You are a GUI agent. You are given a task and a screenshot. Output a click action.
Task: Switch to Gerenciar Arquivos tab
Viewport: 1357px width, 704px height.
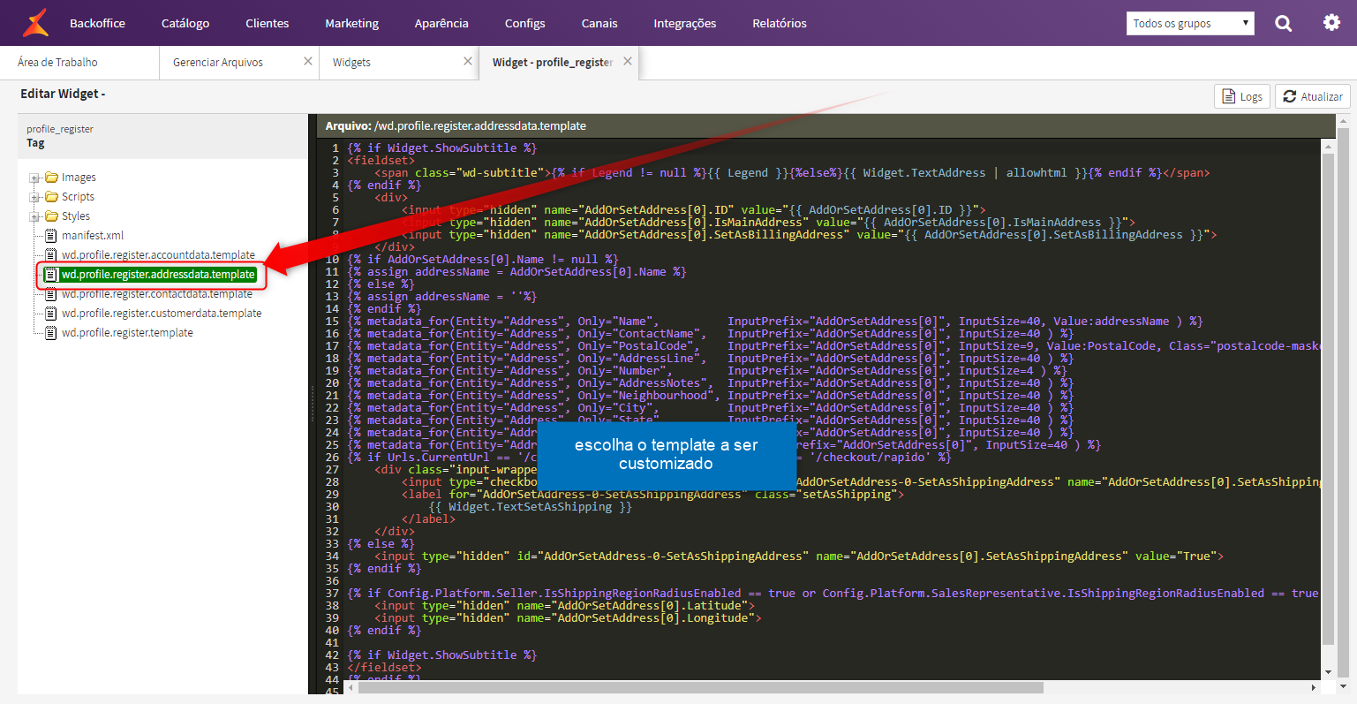pos(218,62)
